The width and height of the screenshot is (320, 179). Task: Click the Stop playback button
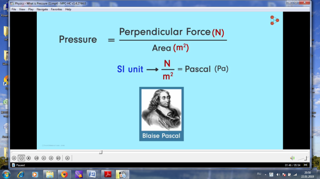29,158
